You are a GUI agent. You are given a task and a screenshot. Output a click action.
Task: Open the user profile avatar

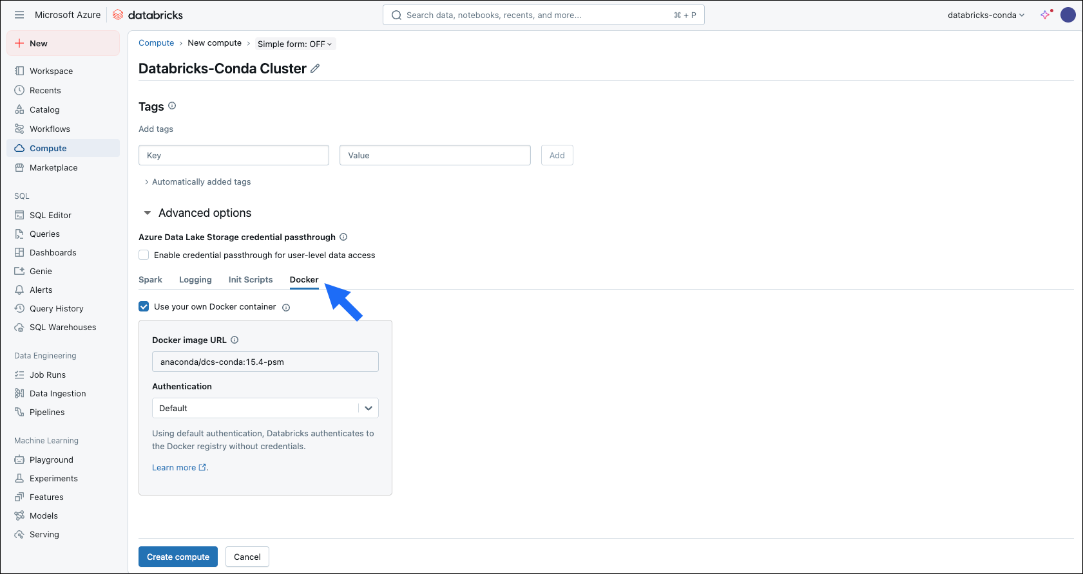1068,15
